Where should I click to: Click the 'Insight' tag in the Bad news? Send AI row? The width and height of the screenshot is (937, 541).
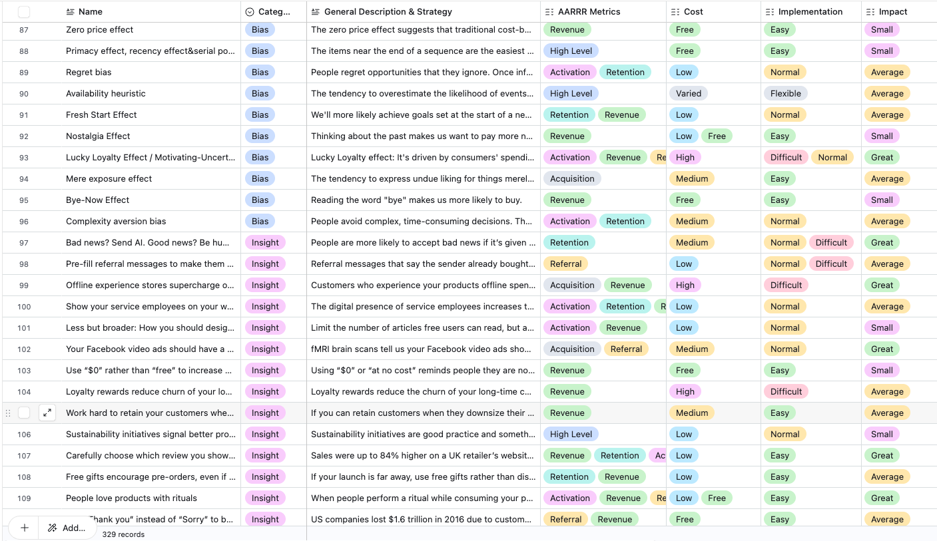(265, 242)
